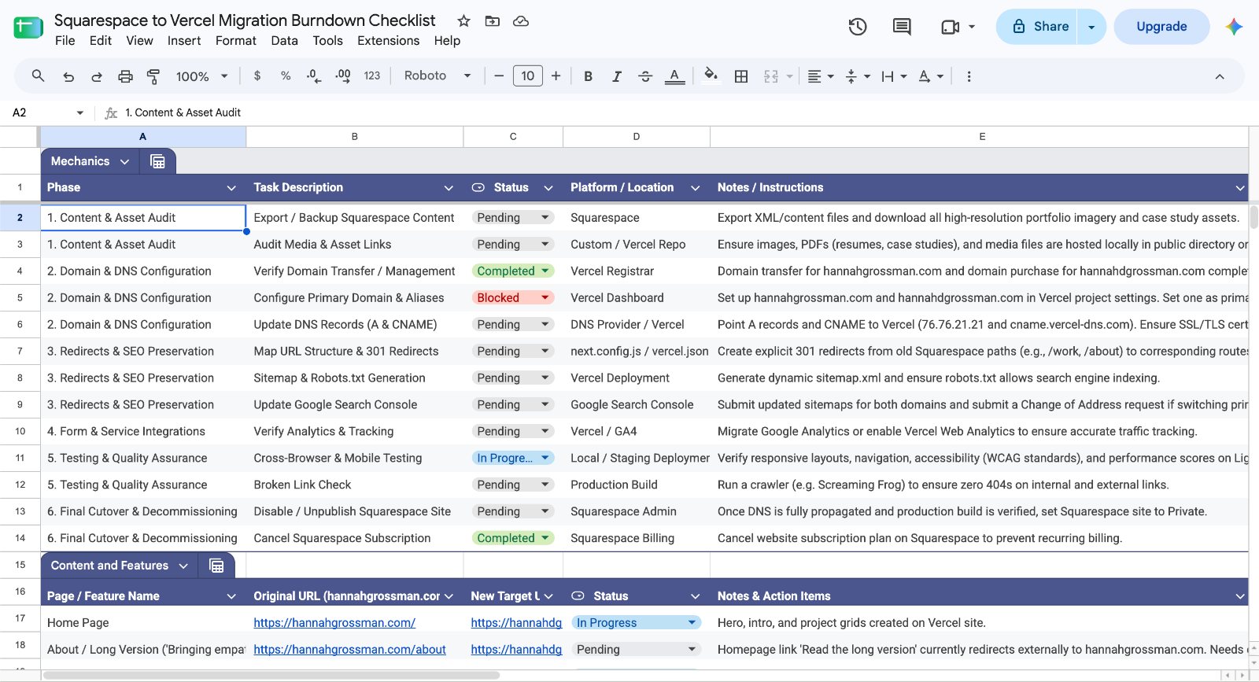The height and width of the screenshot is (682, 1259).
Task: Open the Data menu
Action: [284, 41]
